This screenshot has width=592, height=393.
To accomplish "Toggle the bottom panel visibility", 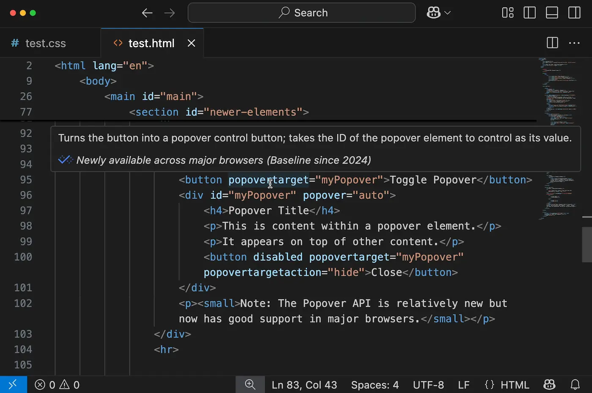I will pos(552,13).
